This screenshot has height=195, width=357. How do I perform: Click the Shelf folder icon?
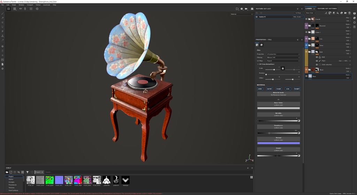[x=7, y=172]
